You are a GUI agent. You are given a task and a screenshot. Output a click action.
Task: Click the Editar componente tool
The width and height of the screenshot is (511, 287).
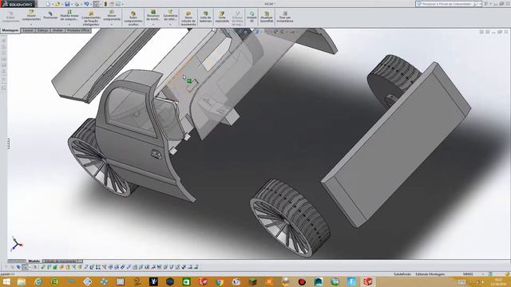pyautogui.click(x=10, y=18)
